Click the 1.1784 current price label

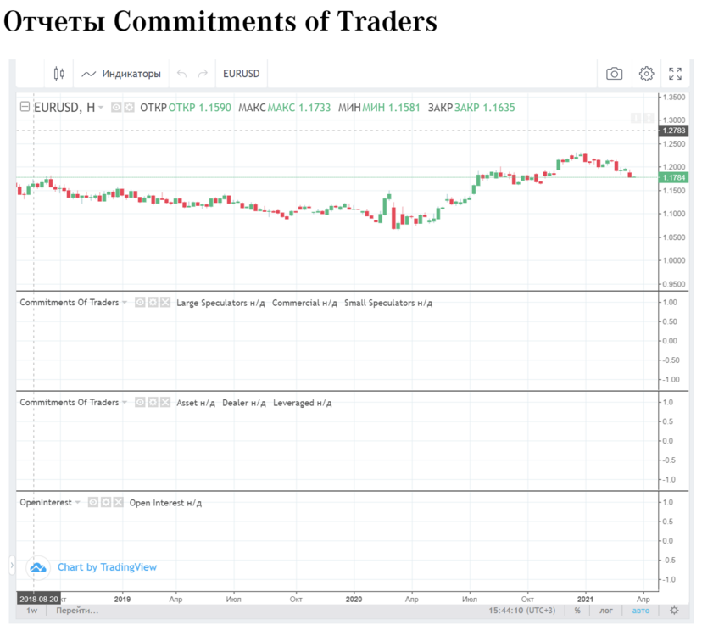point(673,177)
